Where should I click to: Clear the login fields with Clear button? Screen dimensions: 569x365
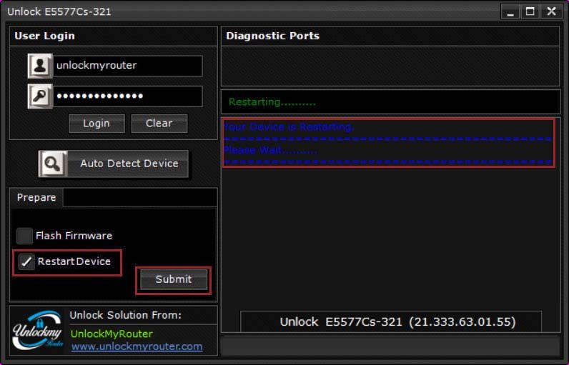click(x=159, y=124)
